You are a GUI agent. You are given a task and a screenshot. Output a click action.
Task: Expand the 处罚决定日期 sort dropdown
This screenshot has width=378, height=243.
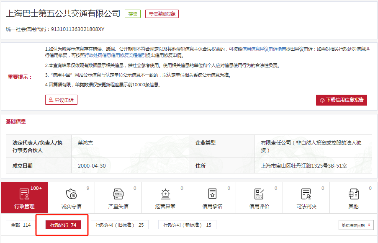356,225
